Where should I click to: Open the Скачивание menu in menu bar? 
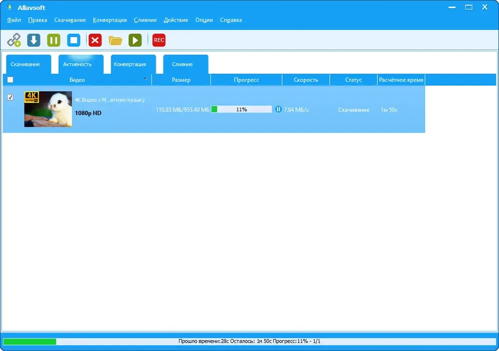pos(70,20)
